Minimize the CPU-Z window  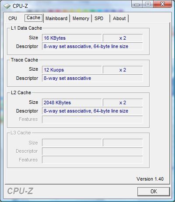(x=136, y=4)
